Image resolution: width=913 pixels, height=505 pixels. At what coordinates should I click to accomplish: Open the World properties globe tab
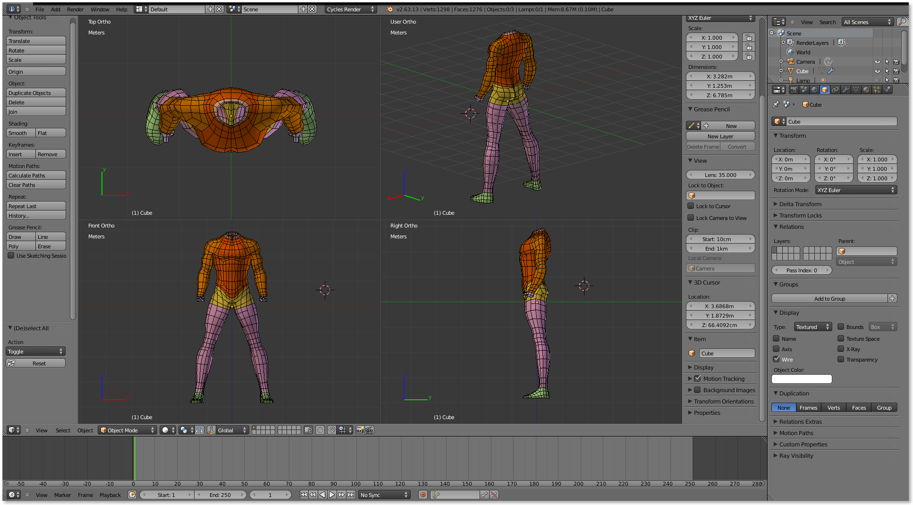point(814,90)
